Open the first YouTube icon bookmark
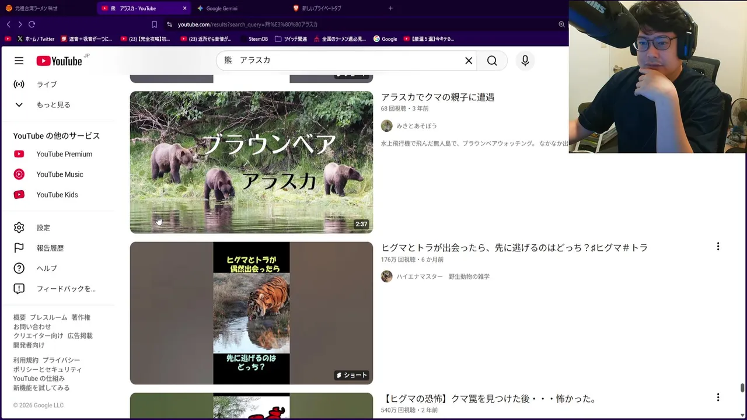747x420 pixels. click(8, 39)
